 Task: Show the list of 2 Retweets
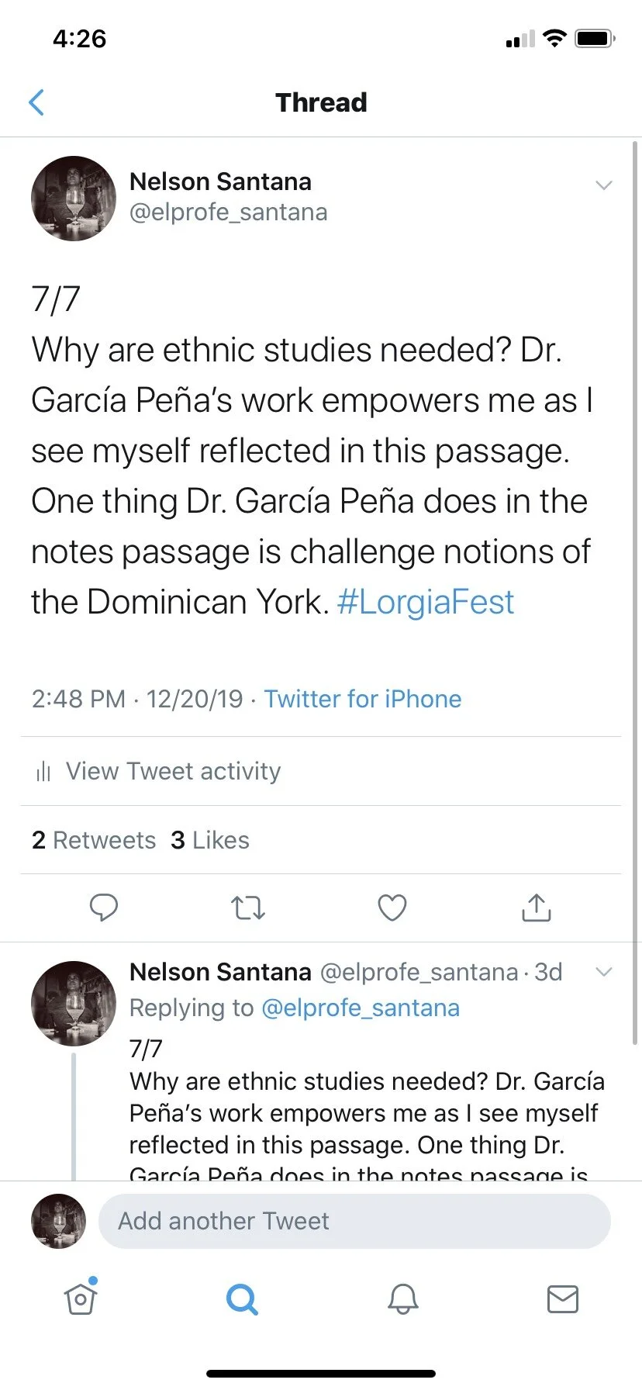click(94, 840)
